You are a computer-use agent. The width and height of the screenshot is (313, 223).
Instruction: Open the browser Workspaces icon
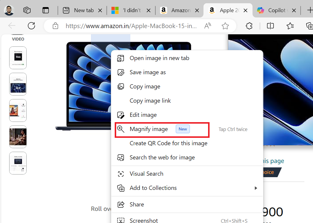point(27,10)
